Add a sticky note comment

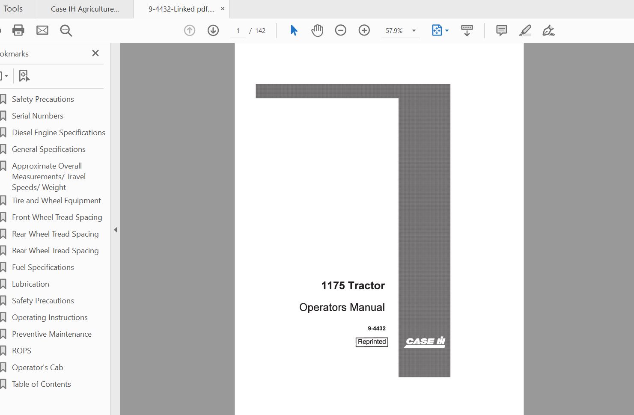(500, 30)
